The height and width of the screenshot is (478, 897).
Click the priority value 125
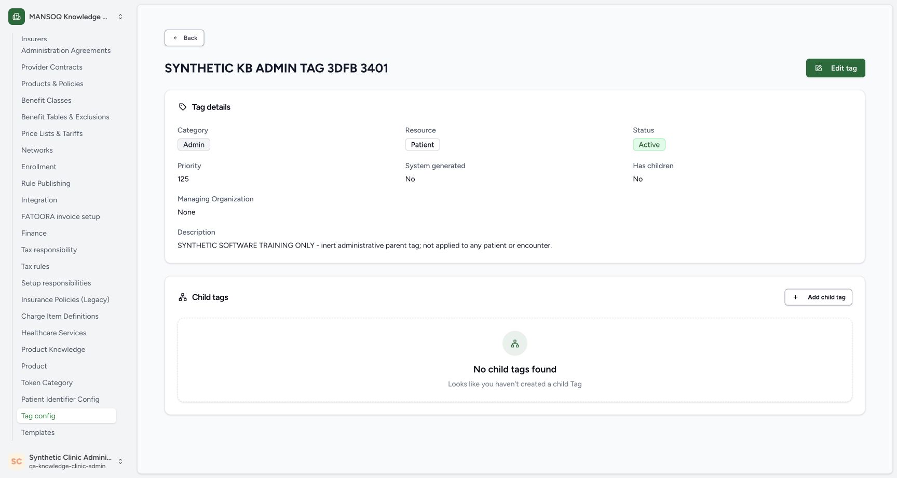[183, 179]
